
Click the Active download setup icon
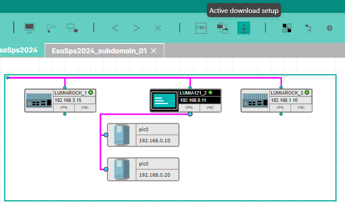244,28
